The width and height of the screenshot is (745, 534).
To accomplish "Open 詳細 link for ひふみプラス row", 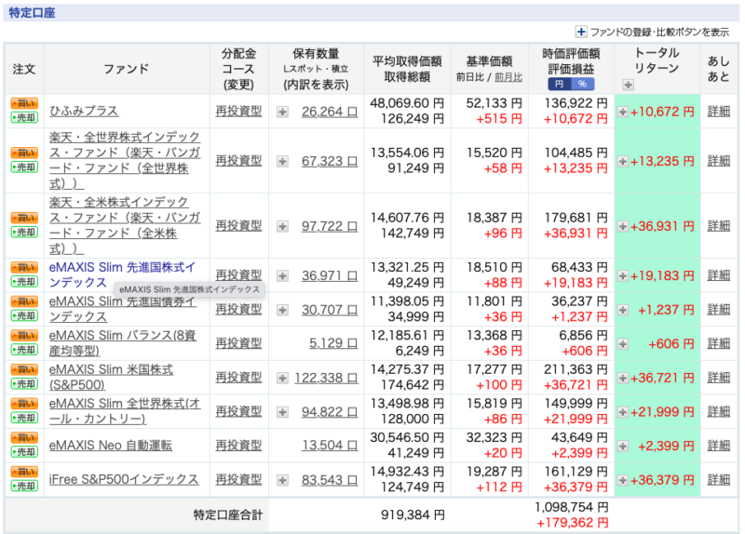I will [718, 111].
